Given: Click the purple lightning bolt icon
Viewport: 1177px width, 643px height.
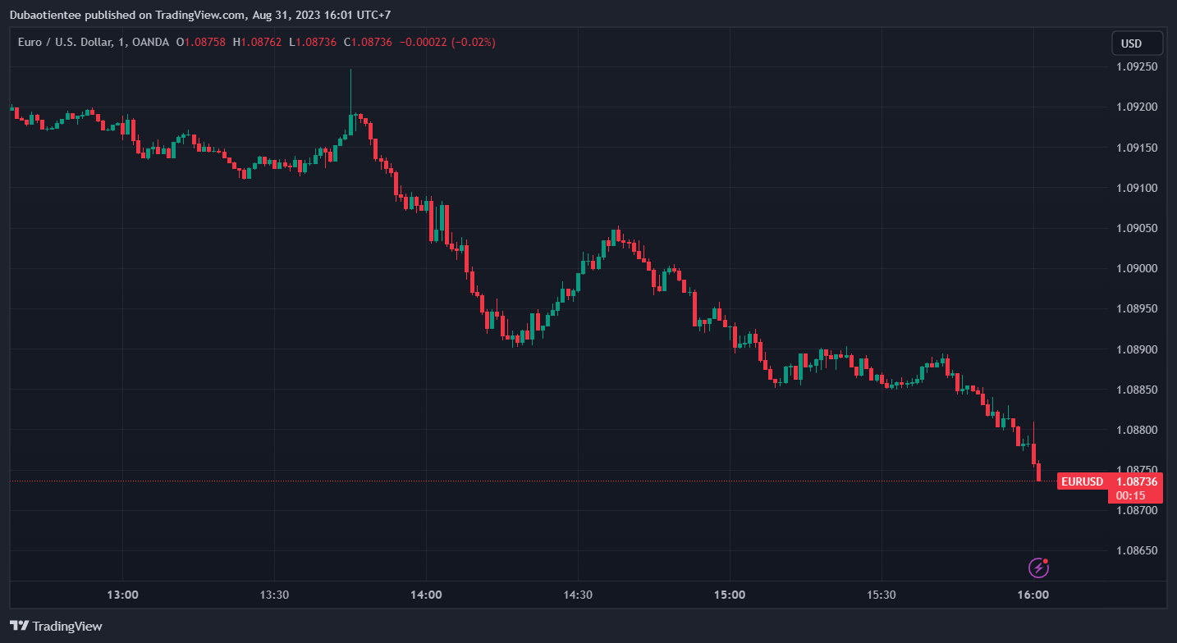Looking at the screenshot, I should [1038, 567].
